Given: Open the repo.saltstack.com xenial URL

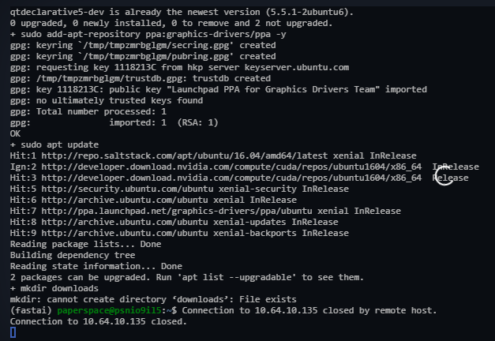Looking at the screenshot, I should pyautogui.click(x=185, y=156).
